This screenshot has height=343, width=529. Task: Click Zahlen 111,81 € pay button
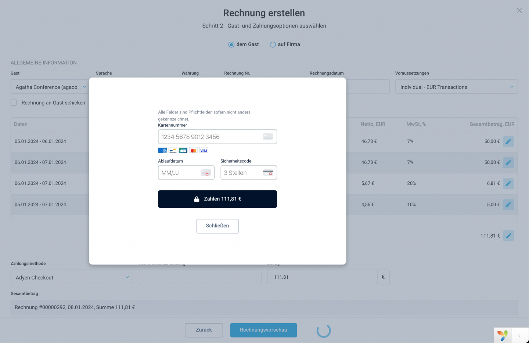tap(217, 199)
